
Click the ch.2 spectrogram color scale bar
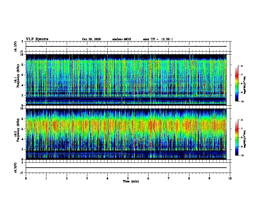coord(237,138)
